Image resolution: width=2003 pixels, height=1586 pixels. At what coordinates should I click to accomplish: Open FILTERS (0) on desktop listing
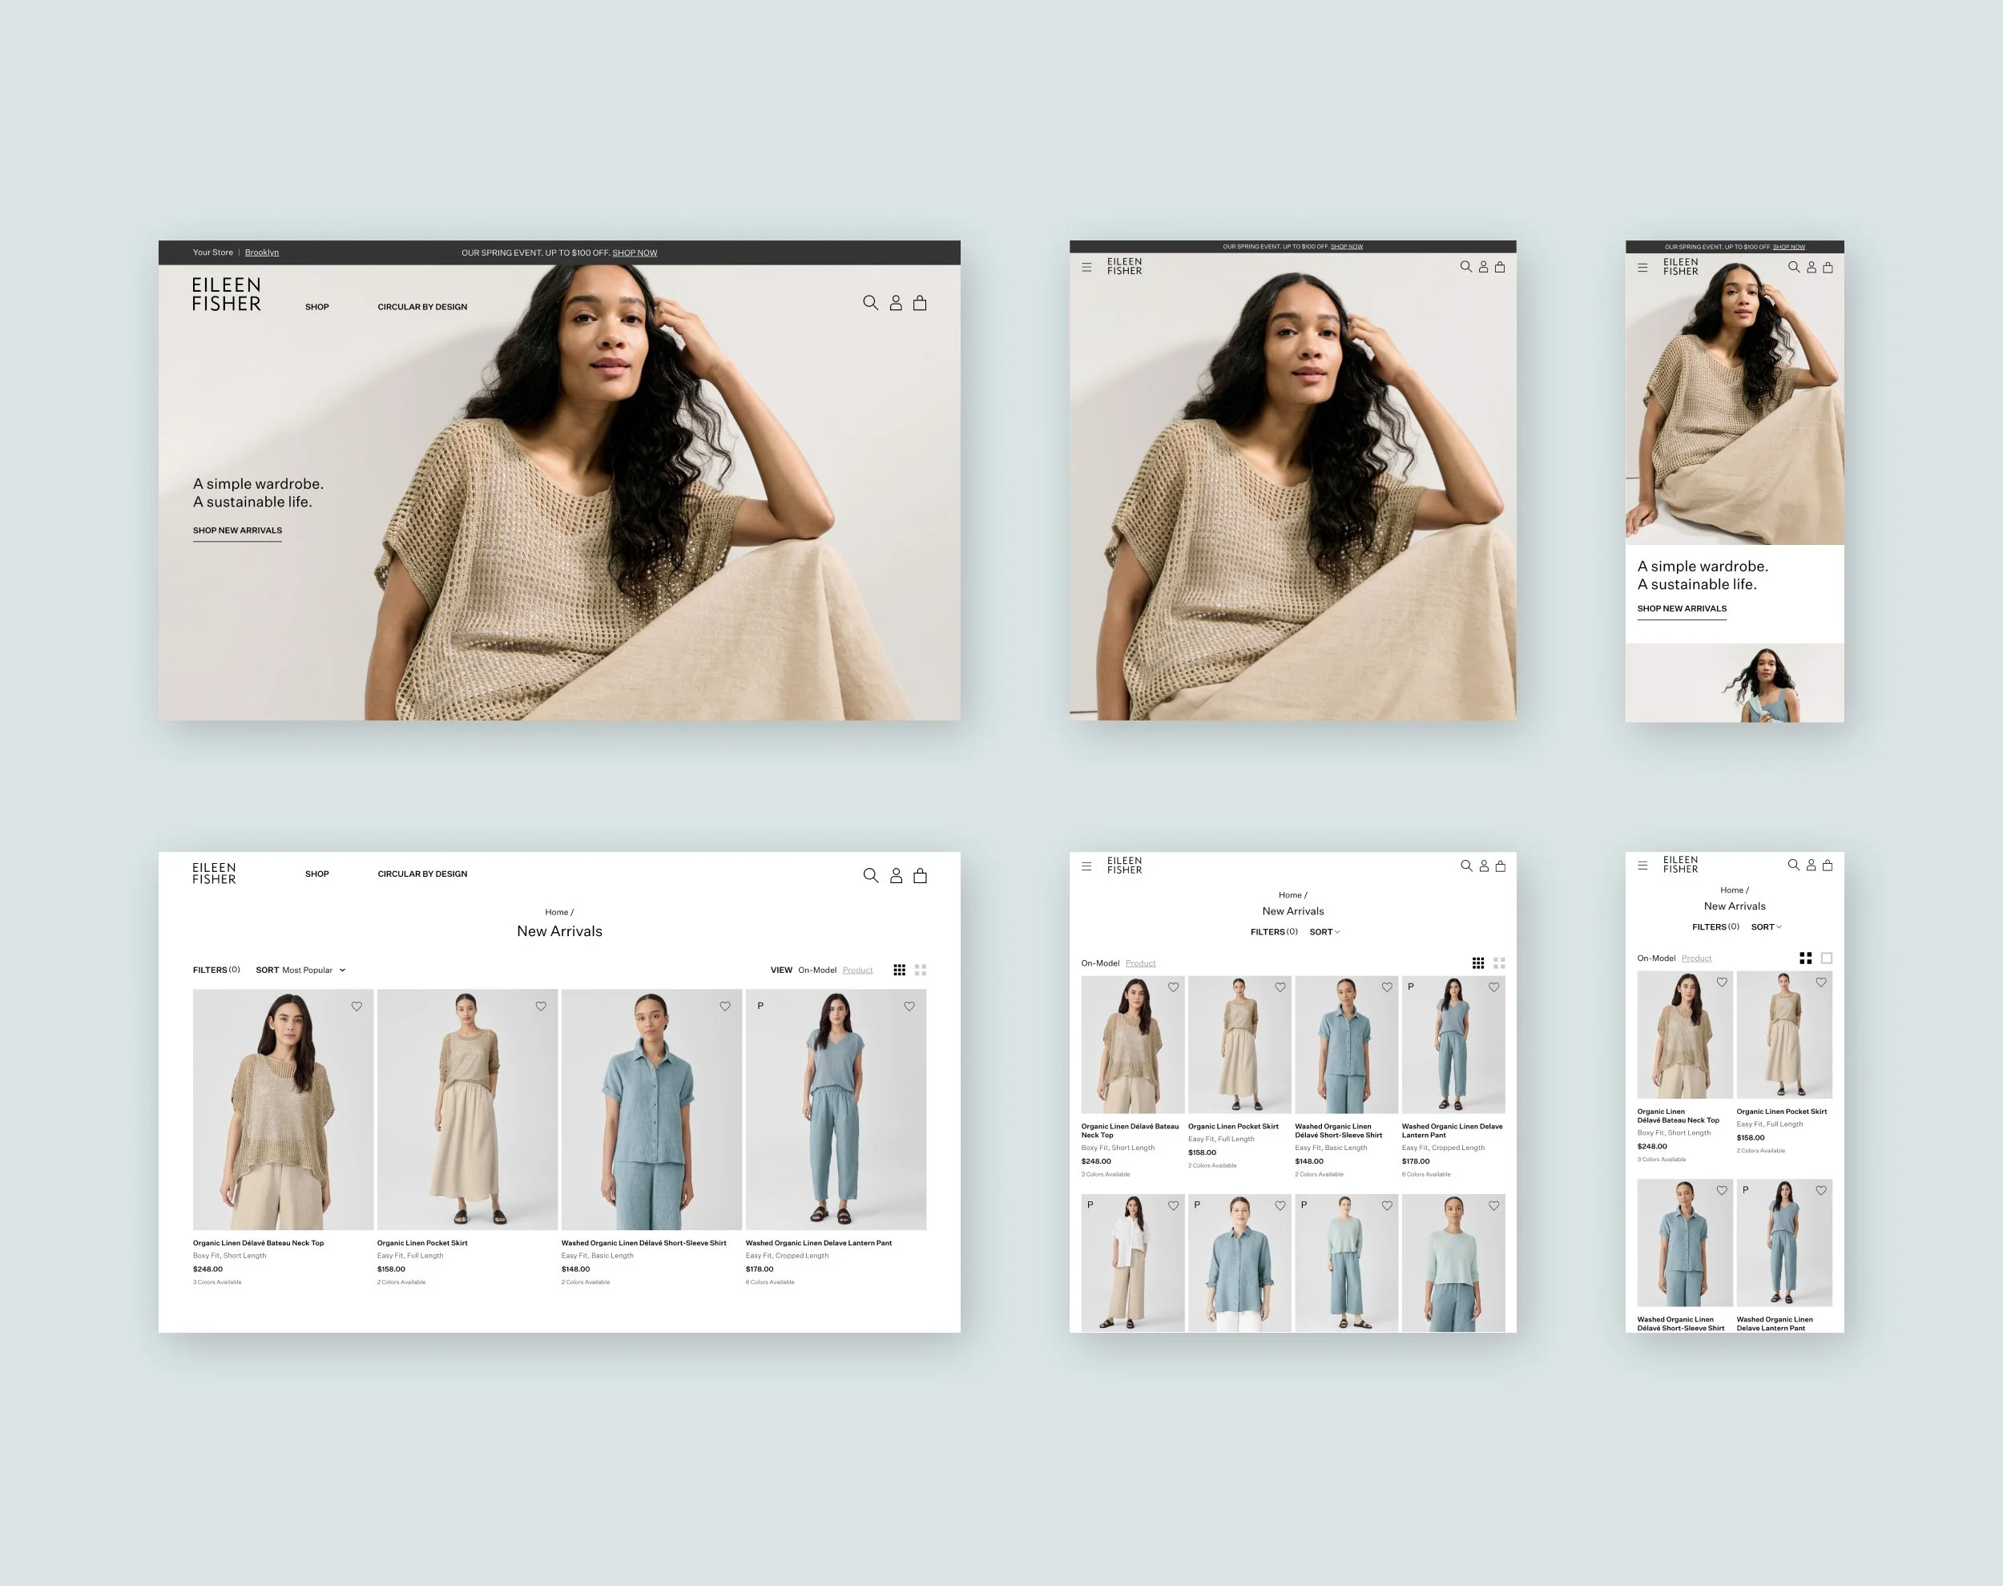coord(216,970)
